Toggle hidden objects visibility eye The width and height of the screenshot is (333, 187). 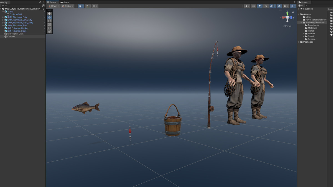tap(279, 6)
